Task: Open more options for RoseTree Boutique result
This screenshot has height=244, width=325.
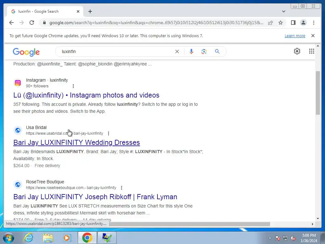Action: tap(122, 188)
